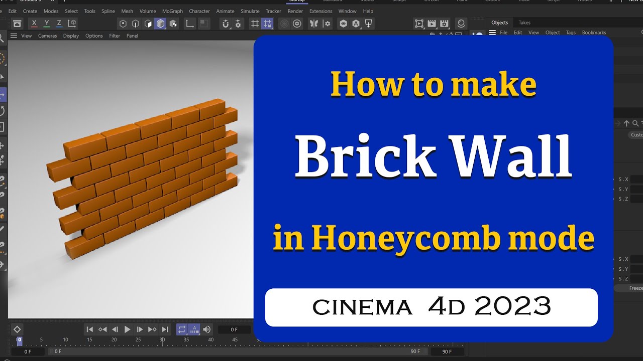Open viewport hamburger menu beside View
This screenshot has height=361, width=643.
[14, 36]
